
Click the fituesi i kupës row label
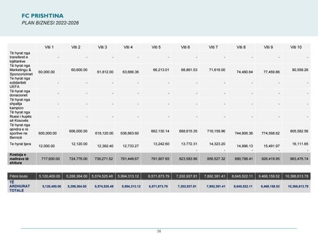pyautogui.click(x=21, y=116)
